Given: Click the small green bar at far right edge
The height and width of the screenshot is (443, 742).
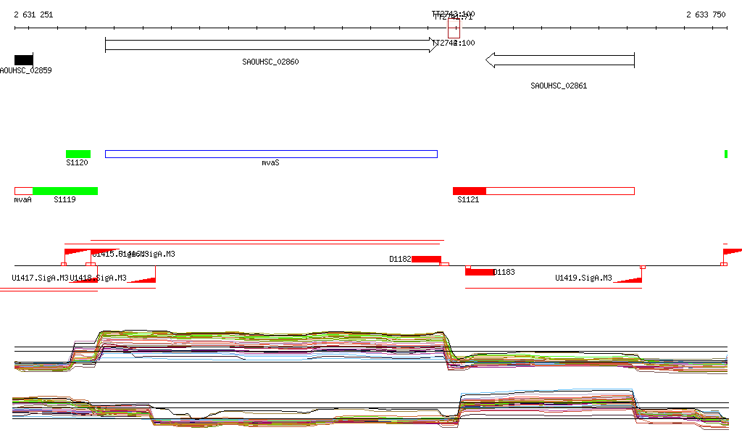Looking at the screenshot, I should coord(726,154).
